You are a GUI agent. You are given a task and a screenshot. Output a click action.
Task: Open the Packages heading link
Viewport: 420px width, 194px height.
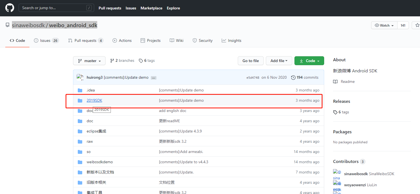click(342, 132)
